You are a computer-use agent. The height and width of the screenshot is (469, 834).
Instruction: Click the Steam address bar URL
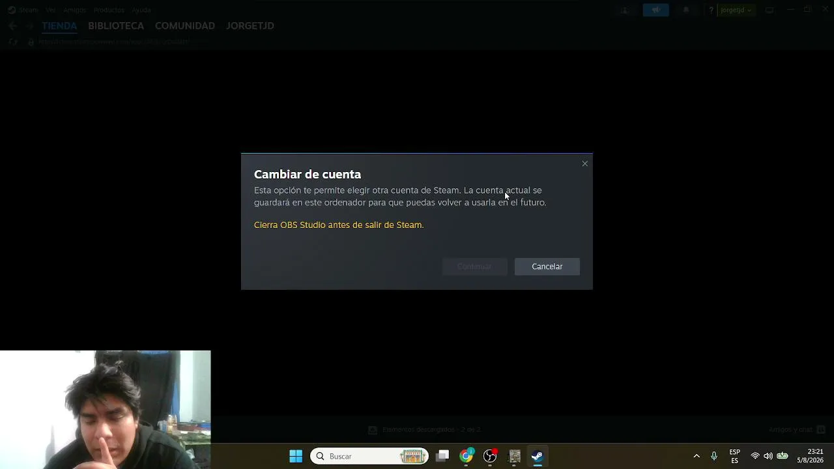pyautogui.click(x=114, y=42)
